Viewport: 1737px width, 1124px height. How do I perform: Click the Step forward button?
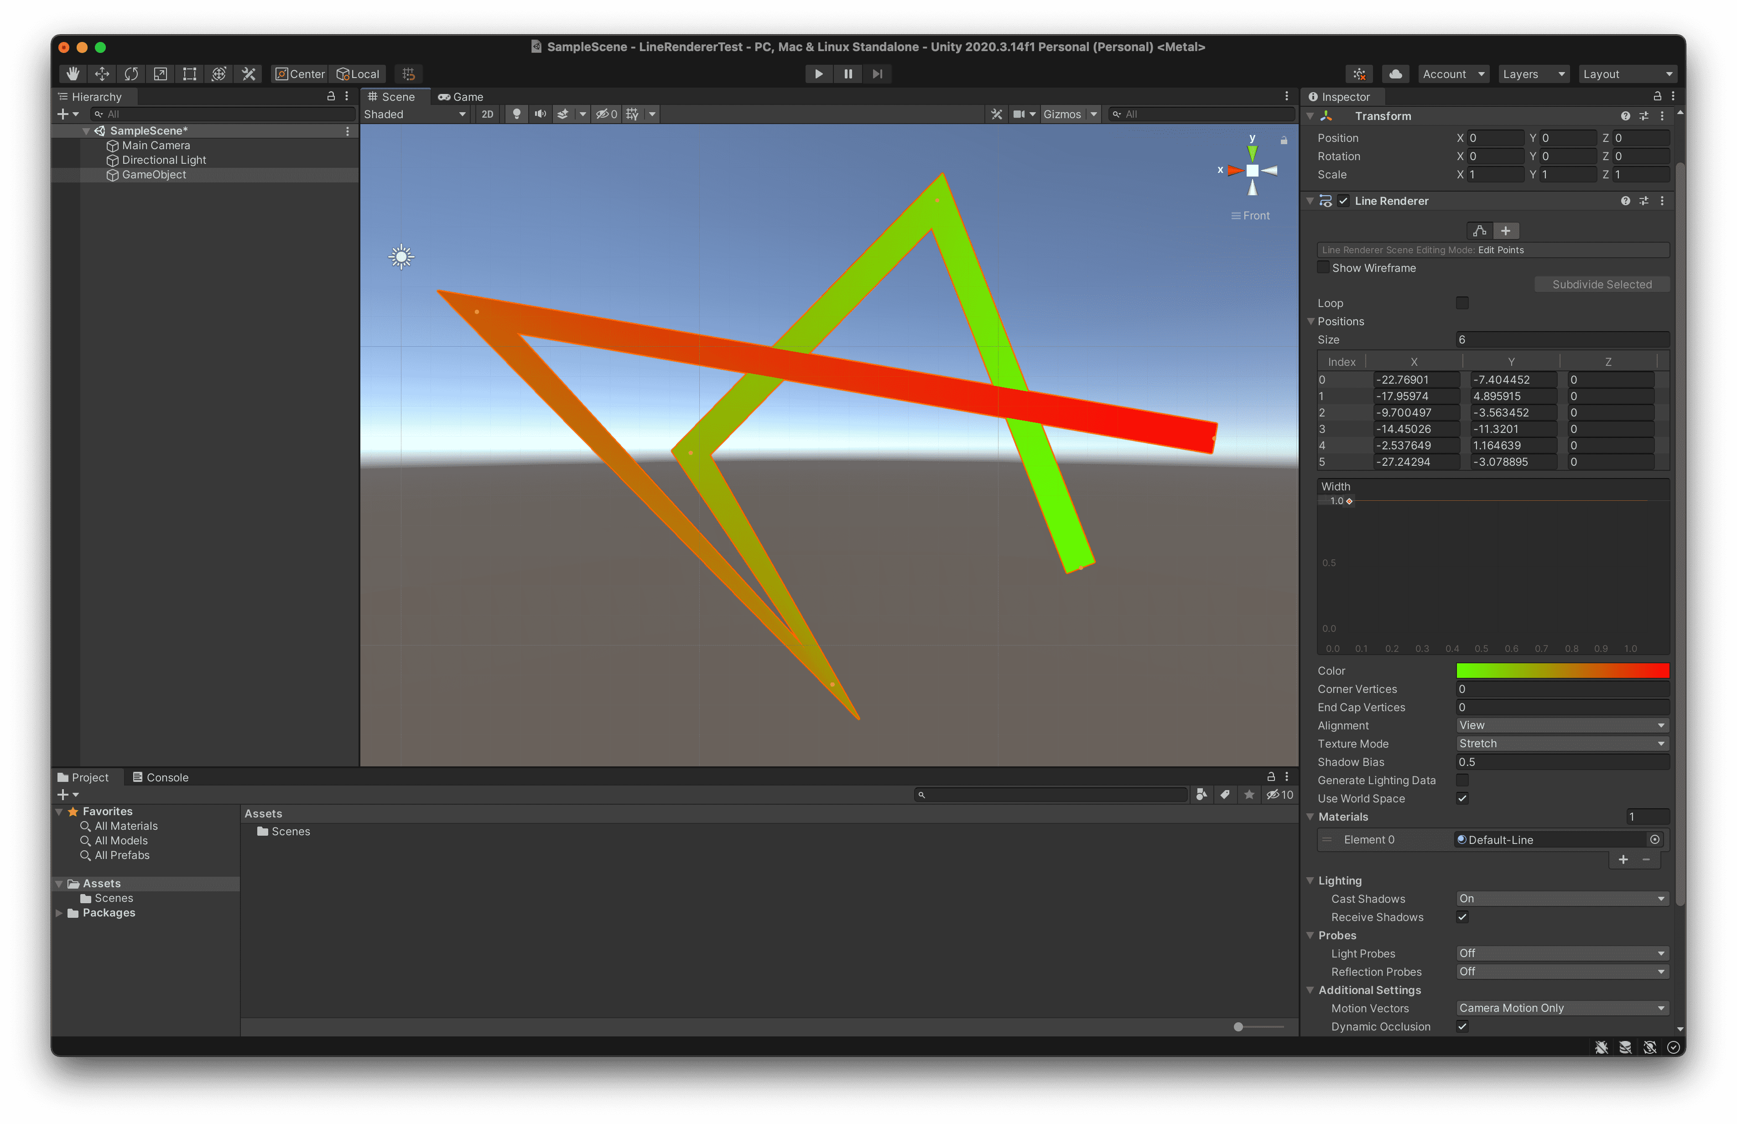coord(877,74)
